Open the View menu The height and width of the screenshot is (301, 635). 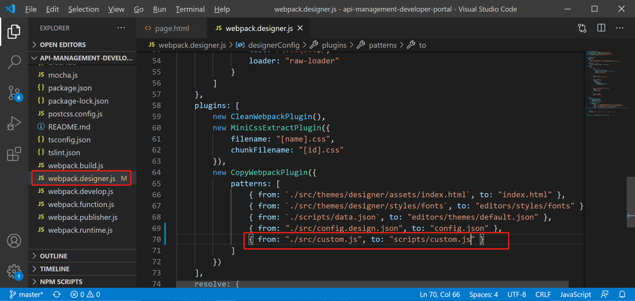tap(116, 9)
